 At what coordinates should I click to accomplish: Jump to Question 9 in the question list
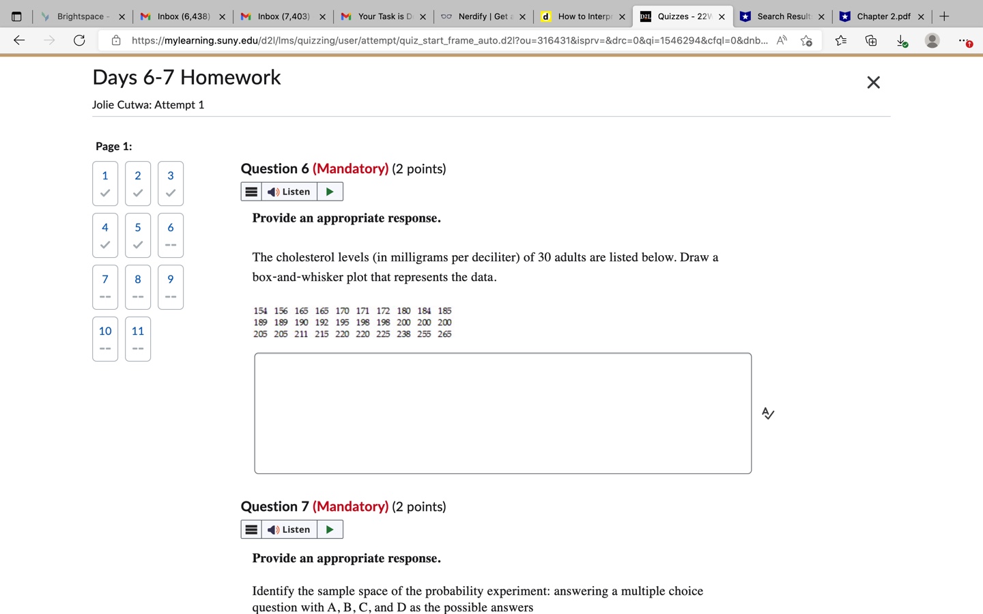pos(170,287)
